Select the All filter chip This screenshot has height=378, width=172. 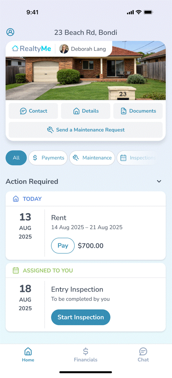[16, 158]
